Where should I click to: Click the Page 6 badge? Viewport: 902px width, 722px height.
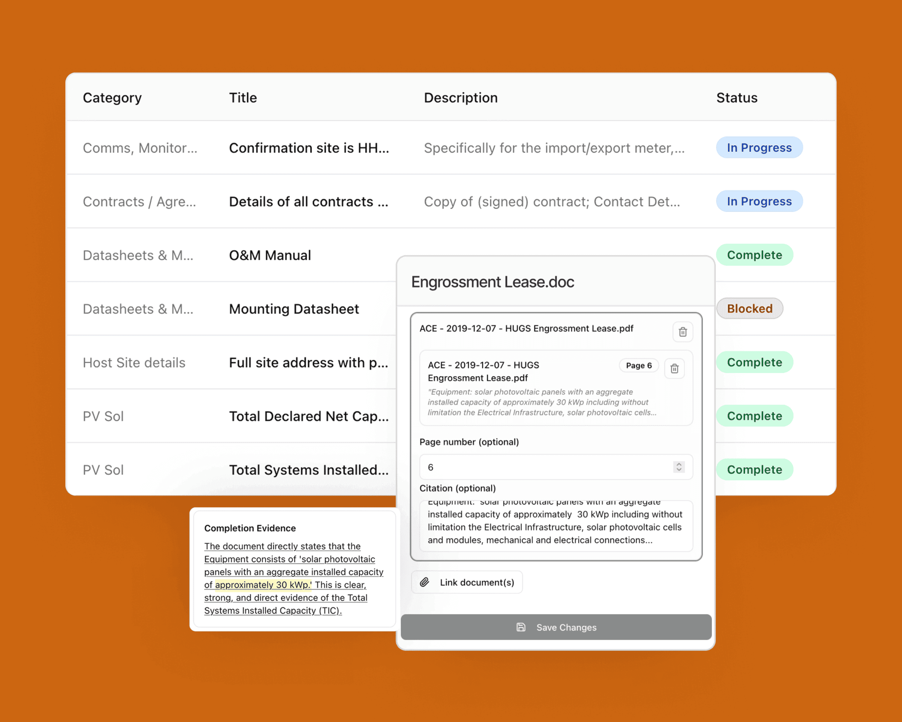[x=638, y=365]
